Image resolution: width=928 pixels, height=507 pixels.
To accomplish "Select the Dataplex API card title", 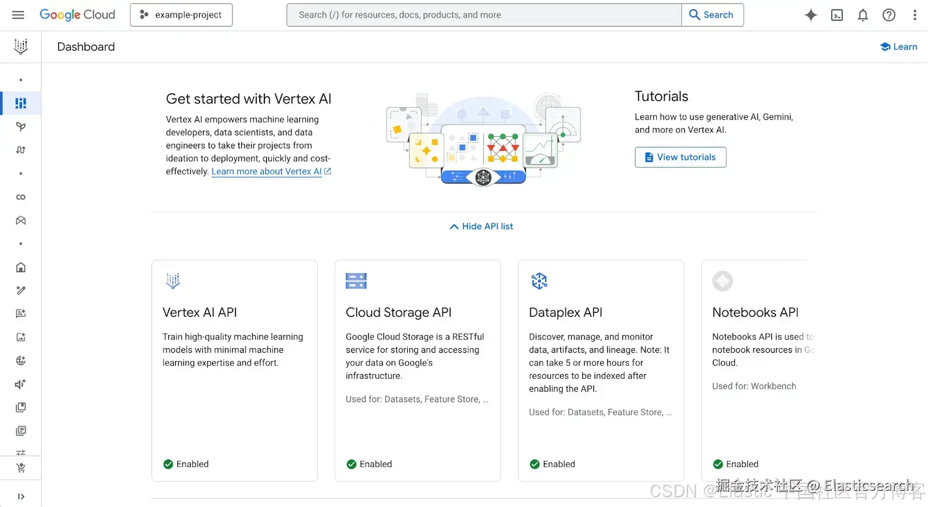I will [565, 313].
